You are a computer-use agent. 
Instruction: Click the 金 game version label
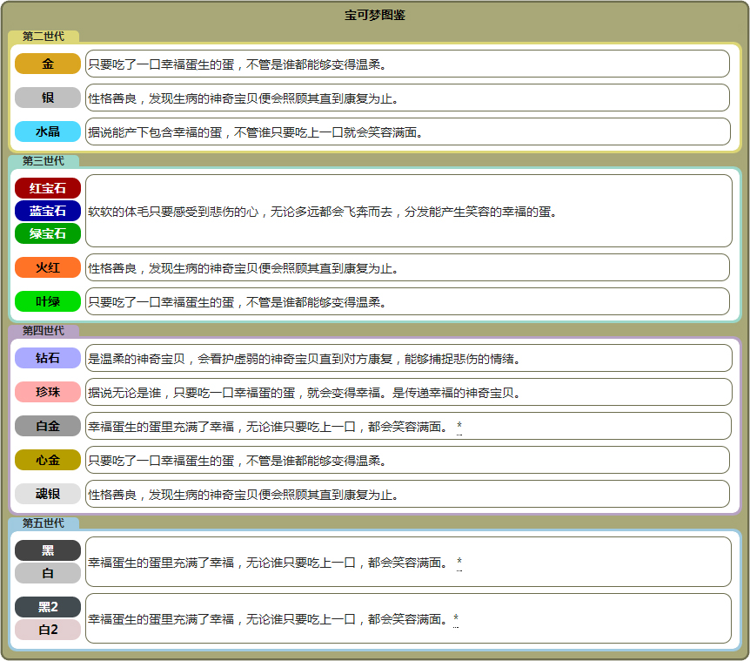48,64
